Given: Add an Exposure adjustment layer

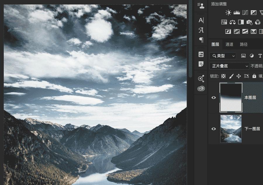Looking at the screenshot, I should 253,13.
